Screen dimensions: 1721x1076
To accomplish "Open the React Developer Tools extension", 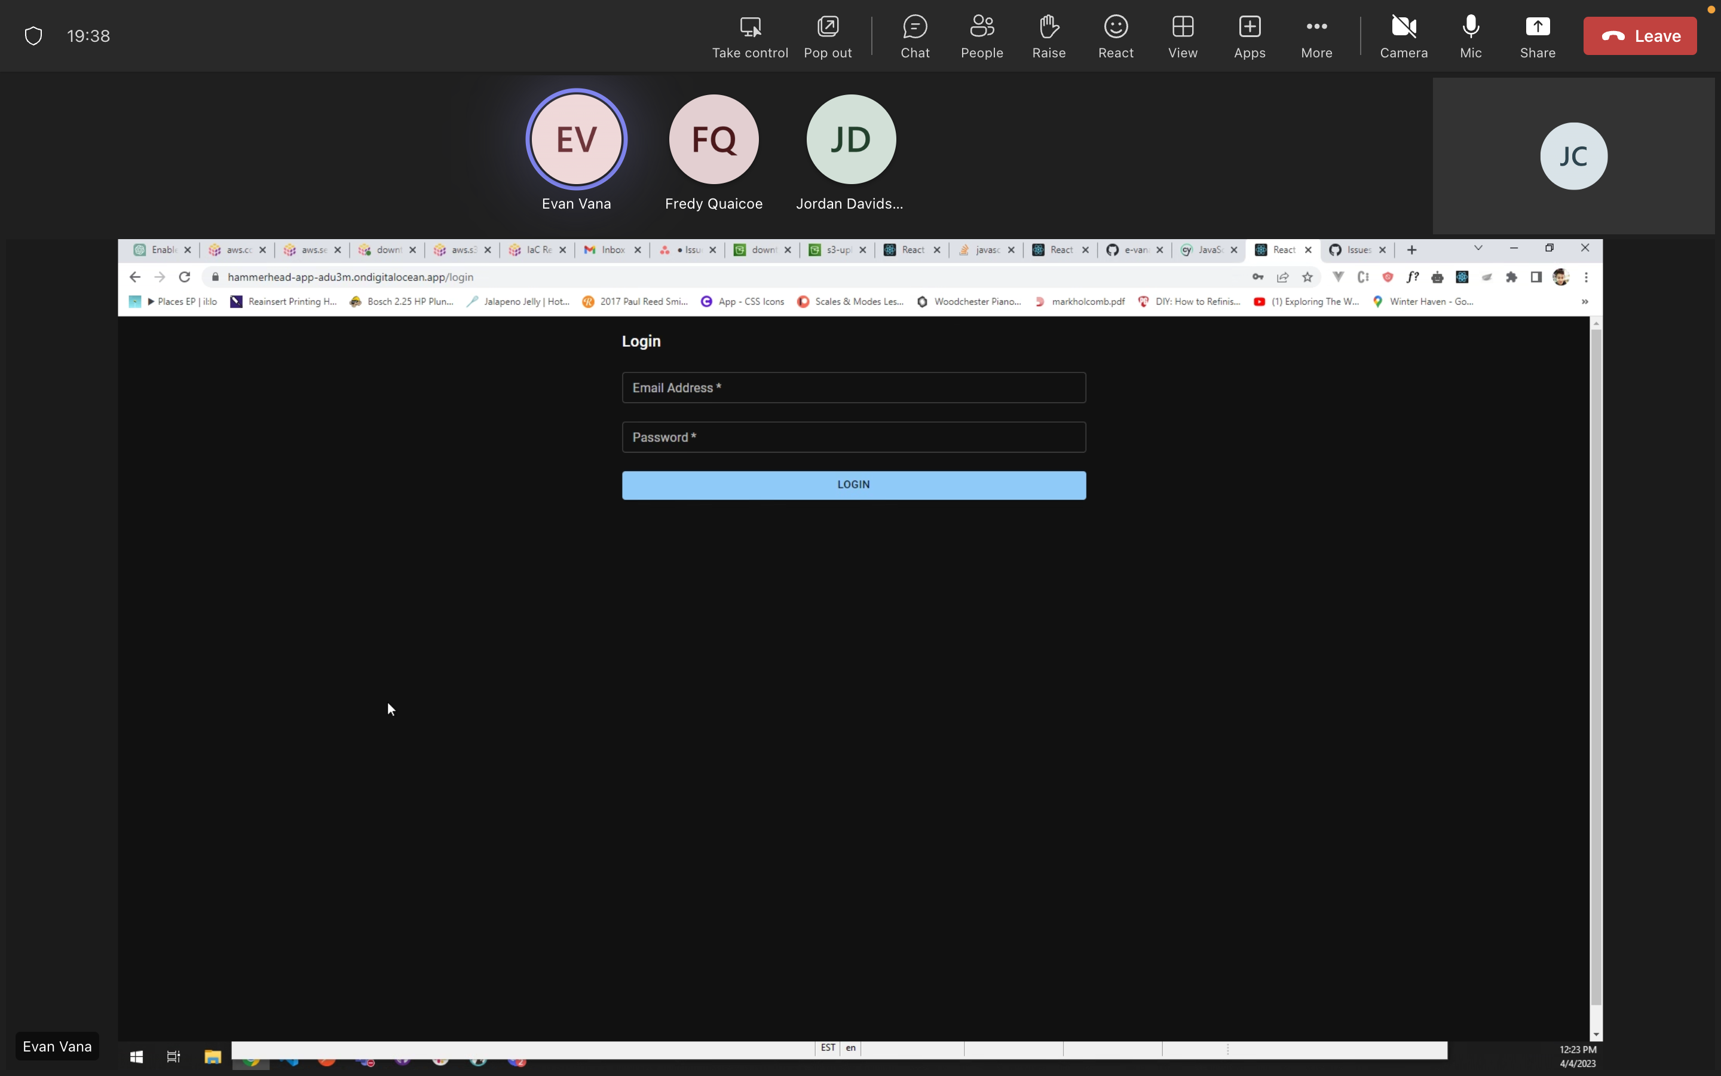I will 1462,277.
